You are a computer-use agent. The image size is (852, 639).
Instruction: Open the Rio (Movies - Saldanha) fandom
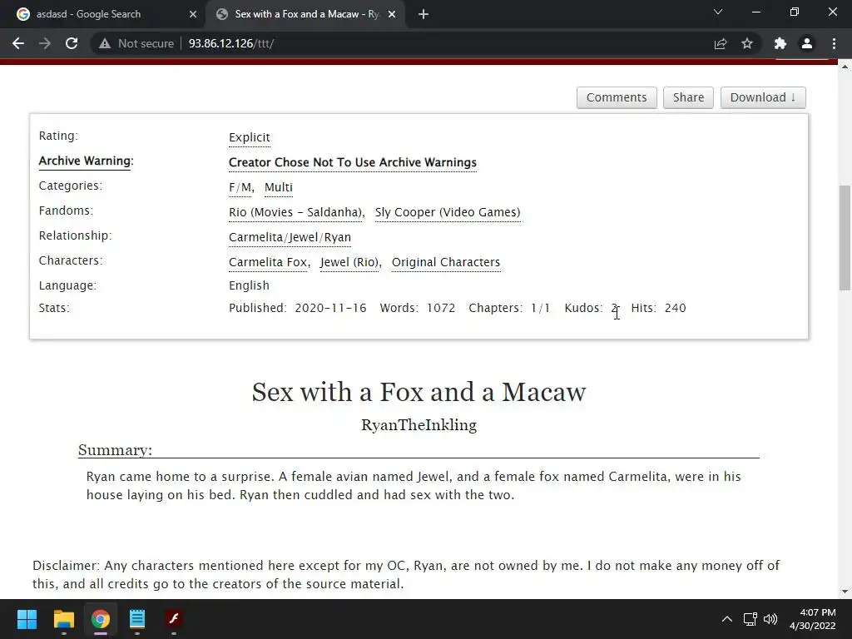pyautogui.click(x=295, y=212)
